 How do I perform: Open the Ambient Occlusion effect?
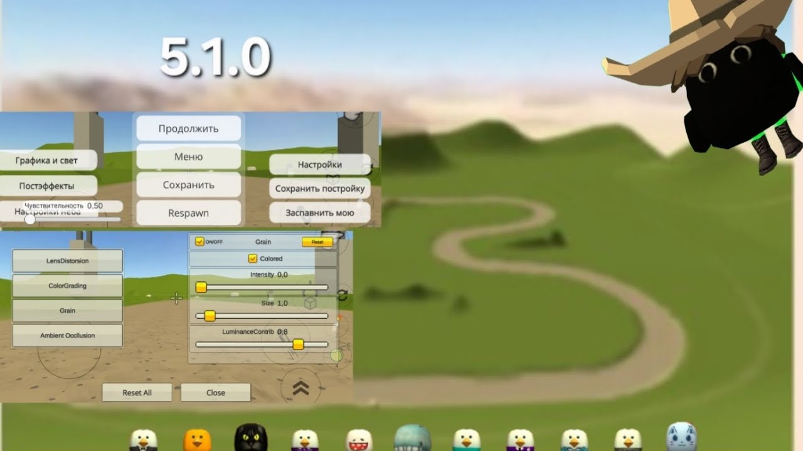click(68, 336)
